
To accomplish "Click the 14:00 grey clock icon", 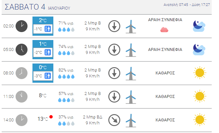I will click(x=22, y=120).
